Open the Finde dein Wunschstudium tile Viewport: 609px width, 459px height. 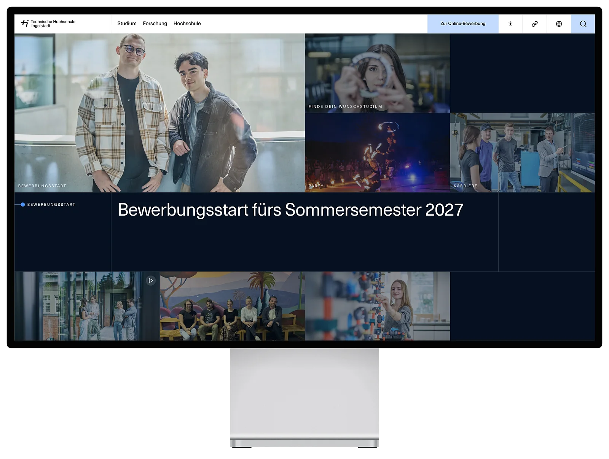pos(377,73)
